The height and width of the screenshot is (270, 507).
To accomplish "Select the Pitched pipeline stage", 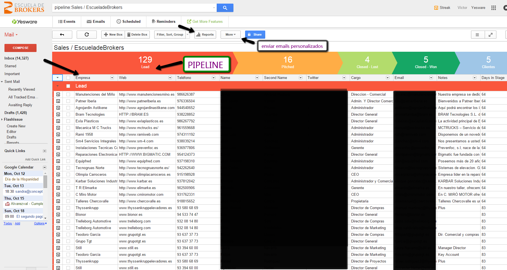I will [288, 63].
